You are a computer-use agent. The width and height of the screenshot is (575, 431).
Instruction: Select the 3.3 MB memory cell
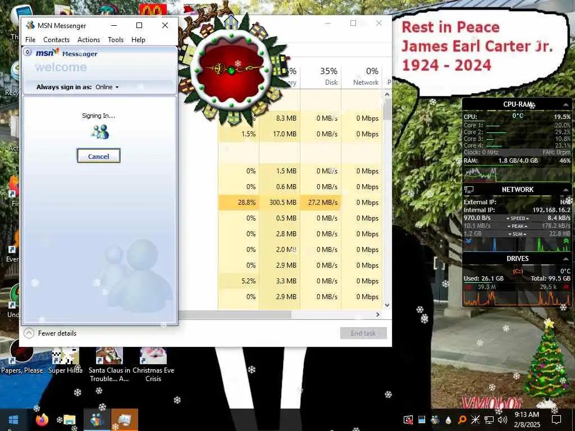coord(280,281)
